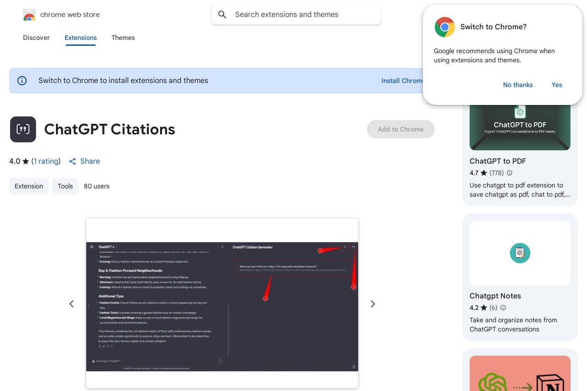Click the Share icon
This screenshot has height=391, width=587.
click(x=72, y=161)
